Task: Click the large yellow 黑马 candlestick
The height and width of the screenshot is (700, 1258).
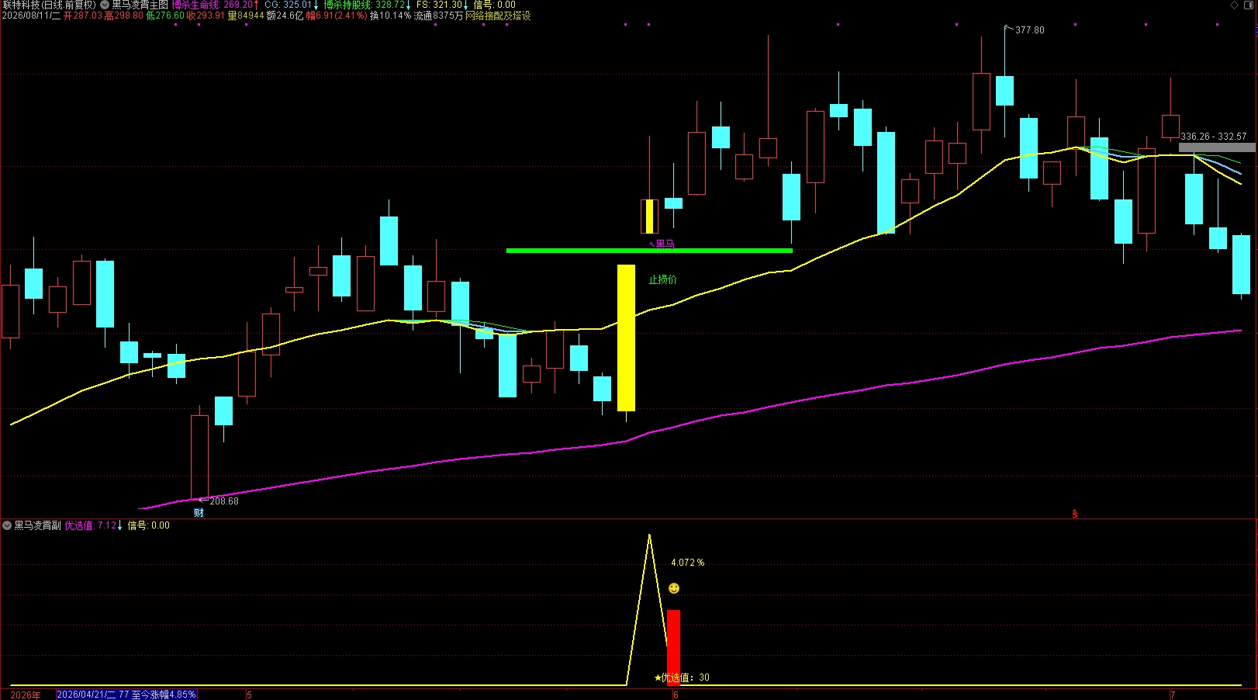Action: point(626,338)
